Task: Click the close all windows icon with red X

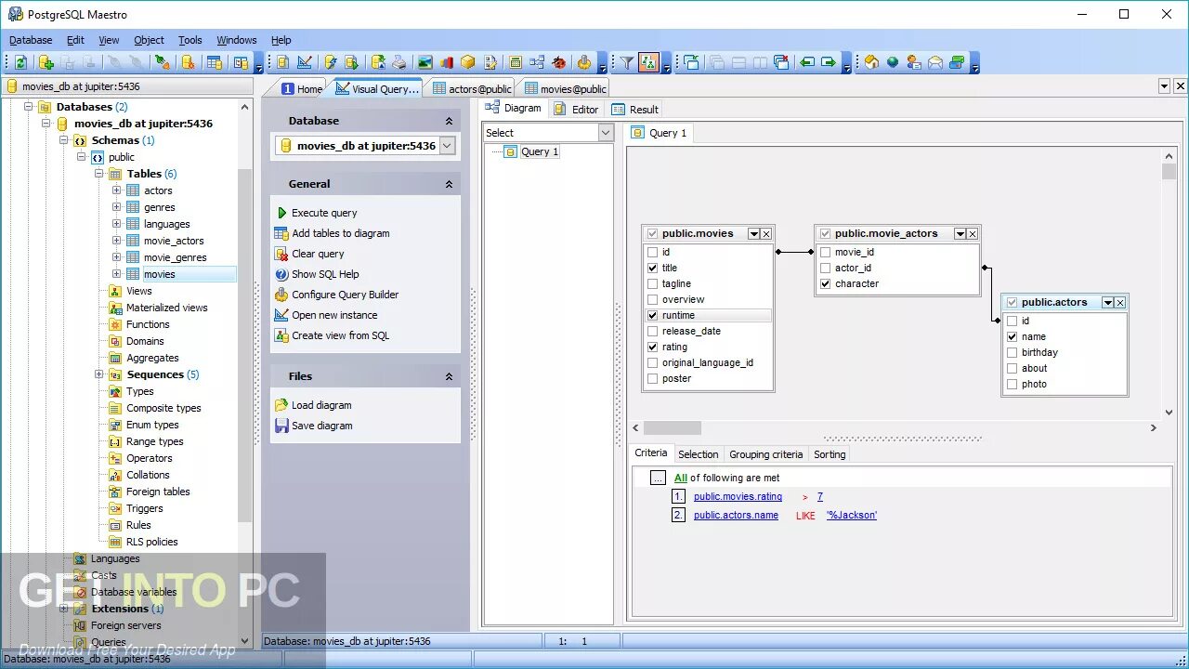Action: (x=781, y=62)
